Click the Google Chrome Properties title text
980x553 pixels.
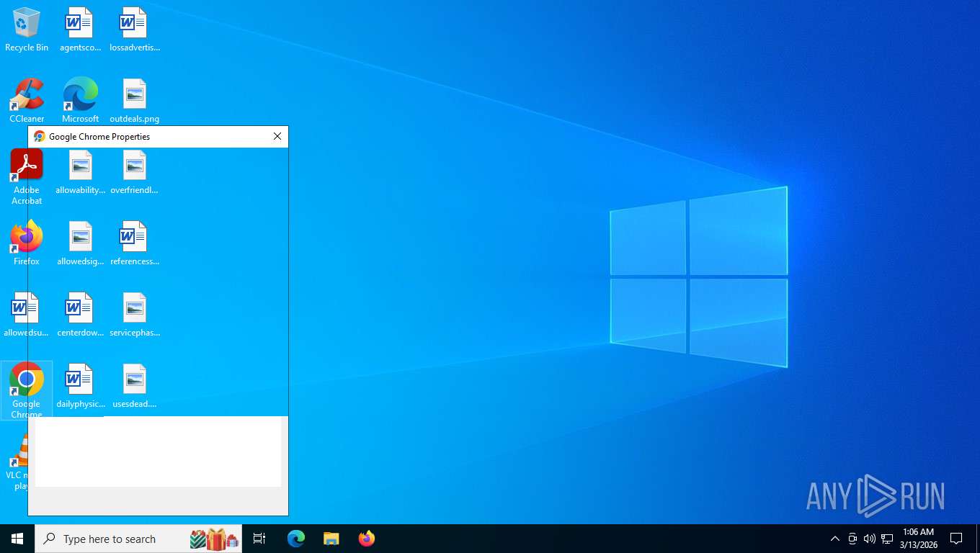(x=99, y=137)
